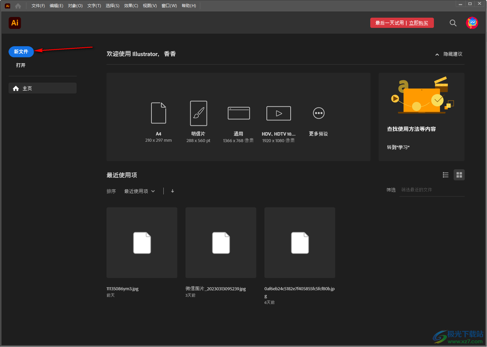Image resolution: width=487 pixels, height=347 pixels.
Task: Click the A4 preset label
Action: (x=159, y=134)
